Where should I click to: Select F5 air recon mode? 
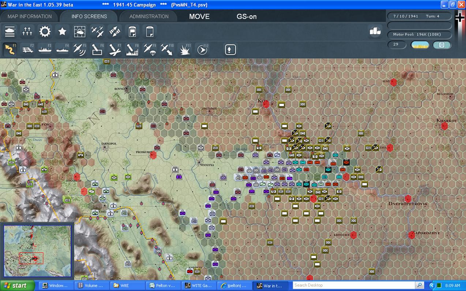[80, 49]
